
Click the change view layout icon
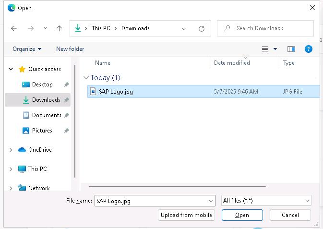click(265, 49)
